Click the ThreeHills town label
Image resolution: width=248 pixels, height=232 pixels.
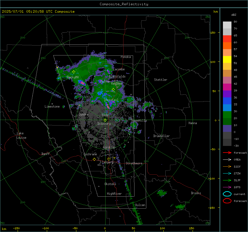tap(139, 121)
